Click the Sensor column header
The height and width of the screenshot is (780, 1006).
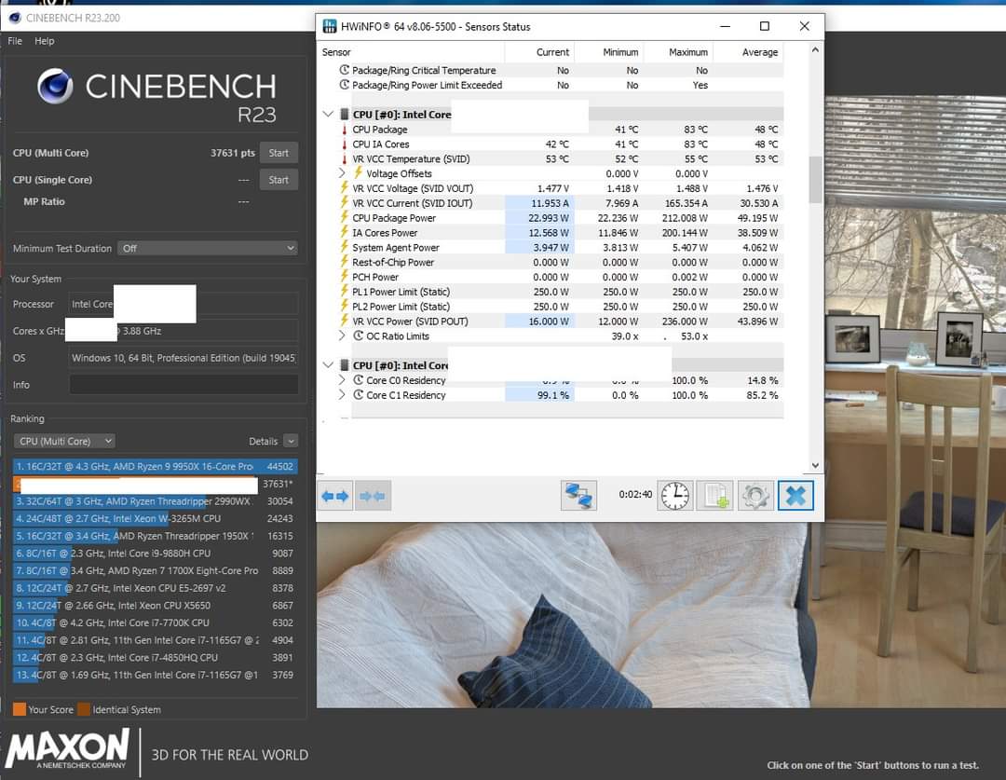[411, 52]
